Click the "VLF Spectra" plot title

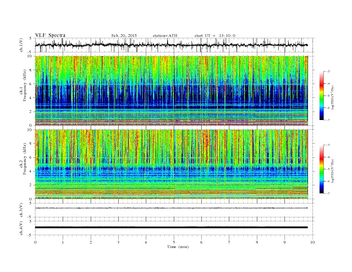pyautogui.click(x=50, y=35)
